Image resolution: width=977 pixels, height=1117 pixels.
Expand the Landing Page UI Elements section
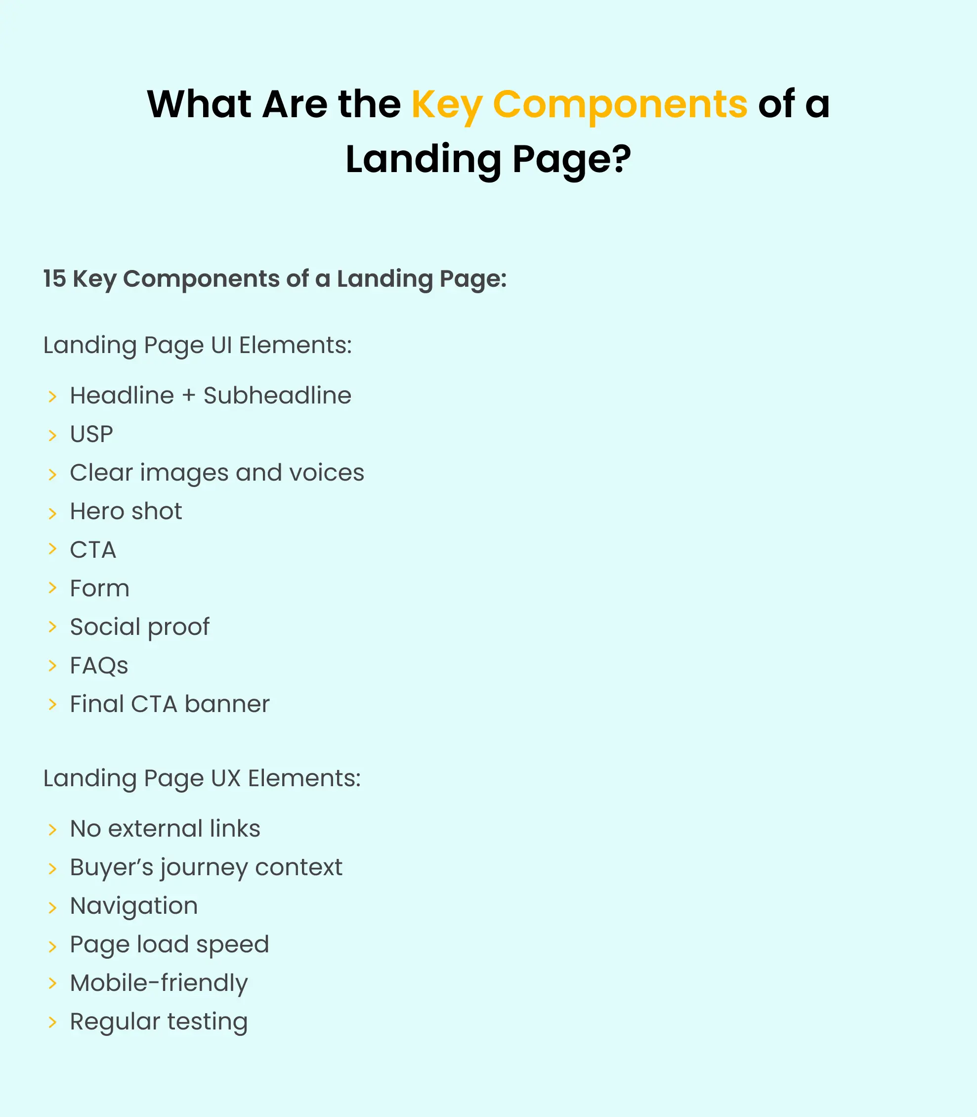point(199,345)
